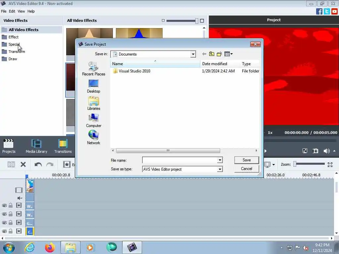The image size is (339, 254).
Task: Click the Cancel button
Action: click(x=246, y=169)
